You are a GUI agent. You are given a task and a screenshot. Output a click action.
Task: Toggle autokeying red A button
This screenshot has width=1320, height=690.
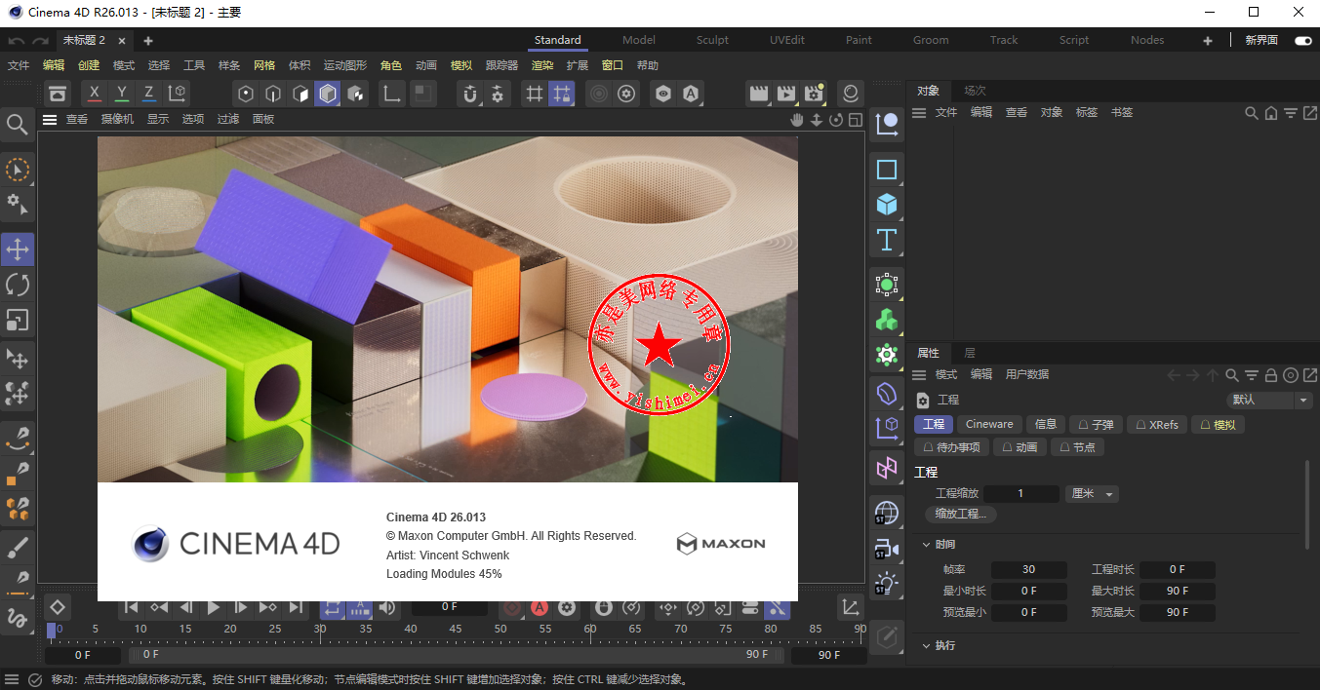[540, 608]
